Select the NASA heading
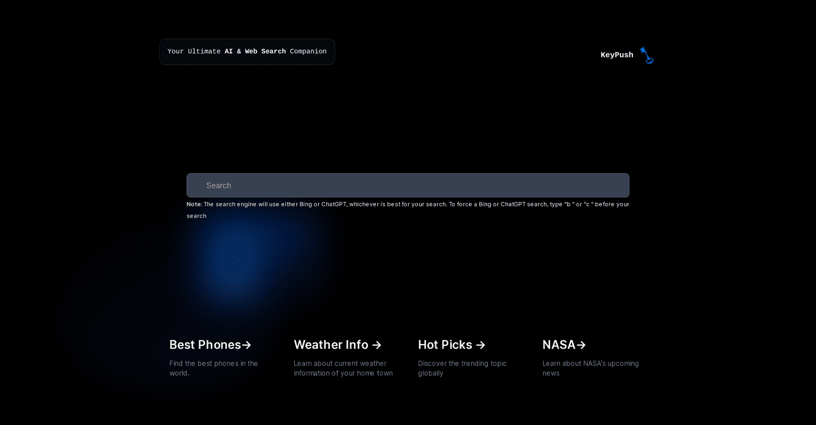816x425 pixels. coord(558,345)
